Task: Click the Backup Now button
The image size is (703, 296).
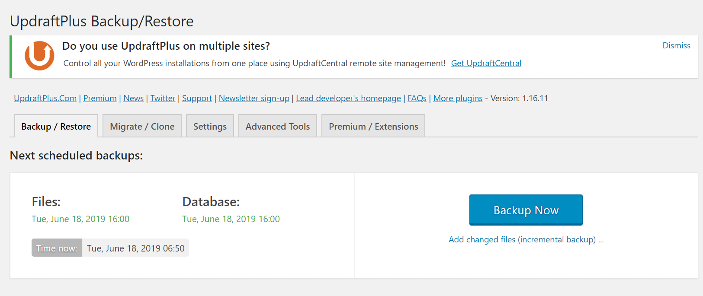Action: tap(526, 210)
